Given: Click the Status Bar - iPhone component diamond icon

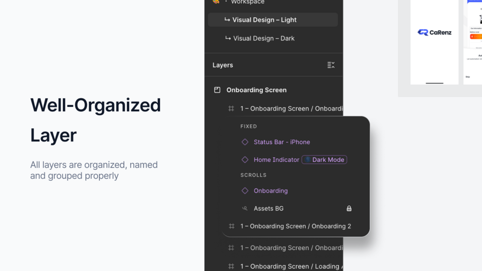Looking at the screenshot, I should tap(245, 142).
